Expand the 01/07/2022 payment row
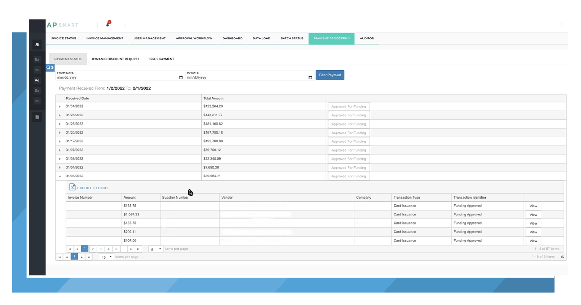Image resolution: width=581 pixels, height=305 pixels. coord(60,150)
